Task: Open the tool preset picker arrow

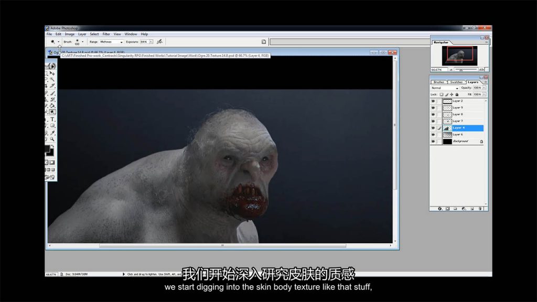Action: coord(59,42)
